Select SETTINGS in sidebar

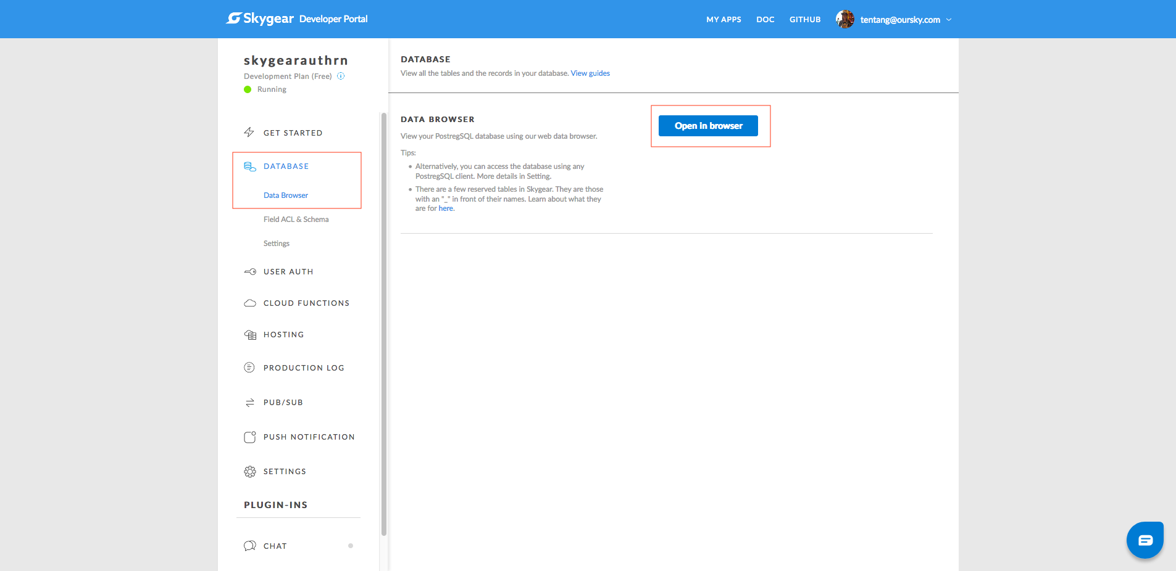[x=285, y=472]
